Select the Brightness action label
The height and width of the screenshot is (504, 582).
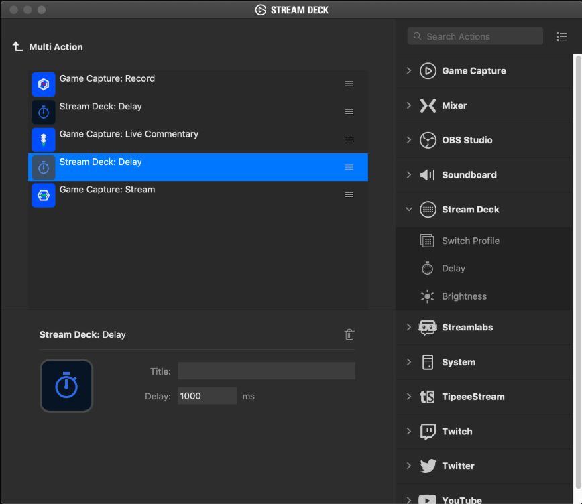point(464,296)
